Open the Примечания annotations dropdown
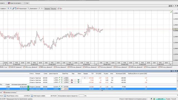Viewport: 178px width, 100px height. pyautogui.click(x=33, y=9)
